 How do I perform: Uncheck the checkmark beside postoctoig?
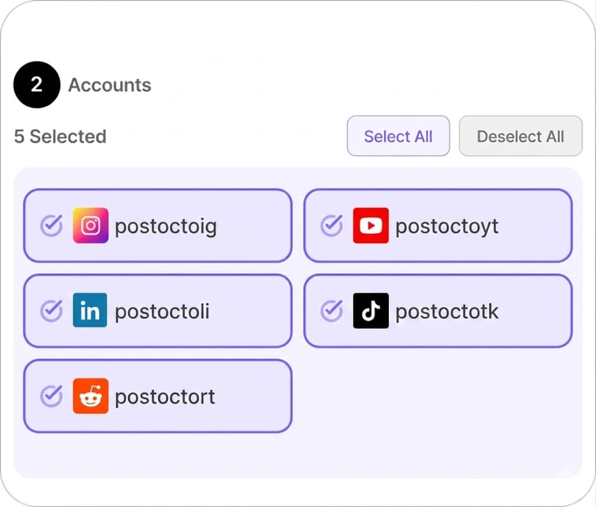pyautogui.click(x=51, y=225)
